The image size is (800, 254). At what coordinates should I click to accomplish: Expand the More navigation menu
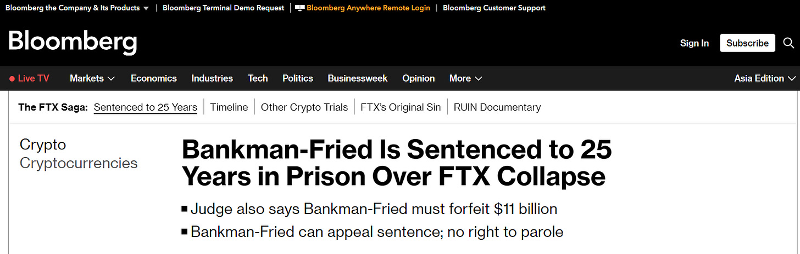pyautogui.click(x=465, y=78)
